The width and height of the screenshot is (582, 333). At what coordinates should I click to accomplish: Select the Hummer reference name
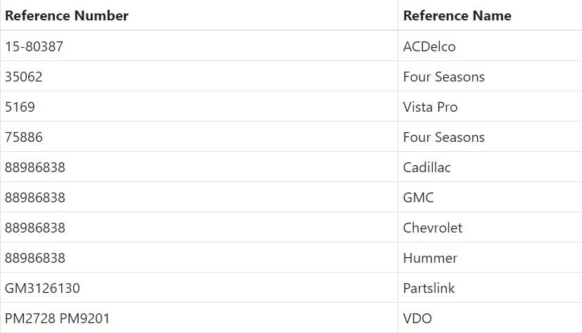click(x=430, y=258)
